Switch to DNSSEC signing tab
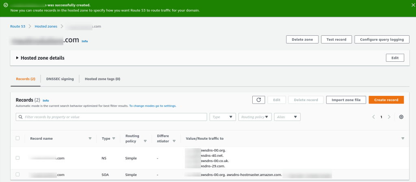The width and height of the screenshot is (416, 182). click(x=60, y=79)
